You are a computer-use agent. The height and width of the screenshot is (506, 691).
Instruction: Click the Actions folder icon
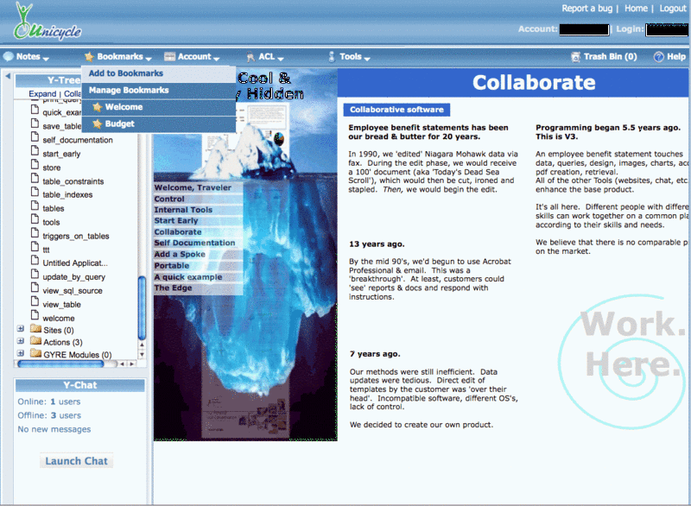click(x=35, y=342)
